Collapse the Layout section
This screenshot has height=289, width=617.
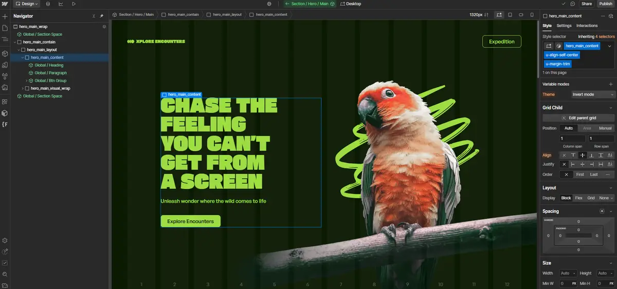coord(611,188)
